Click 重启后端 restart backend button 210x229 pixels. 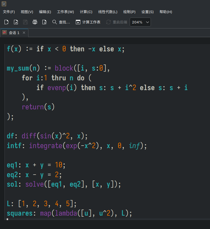point(117,22)
